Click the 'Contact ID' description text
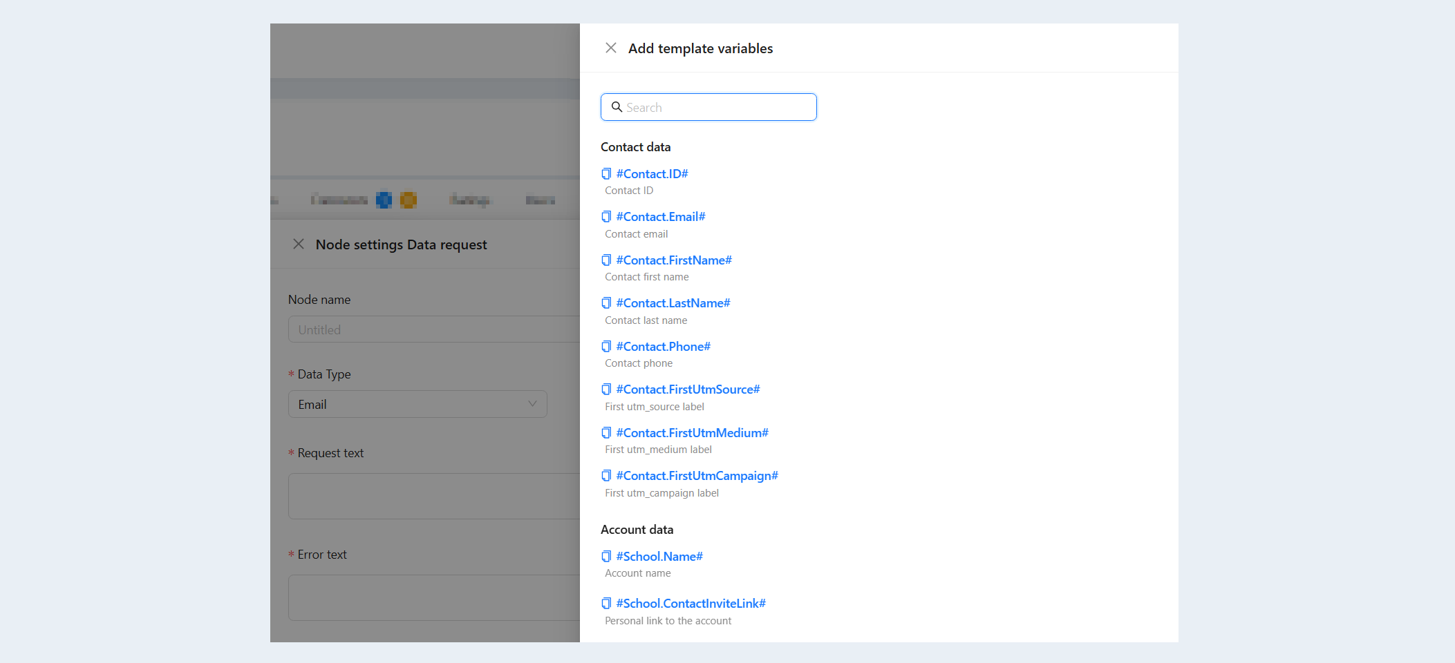Screen dimensions: 1455x663 coord(629,191)
